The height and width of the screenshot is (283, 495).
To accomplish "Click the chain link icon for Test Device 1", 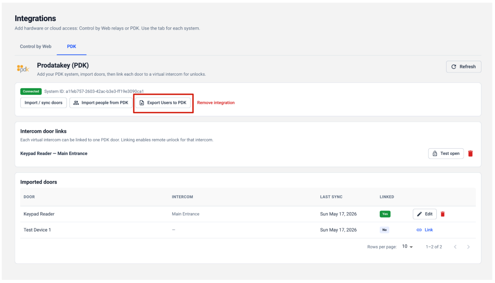I will [x=419, y=230].
